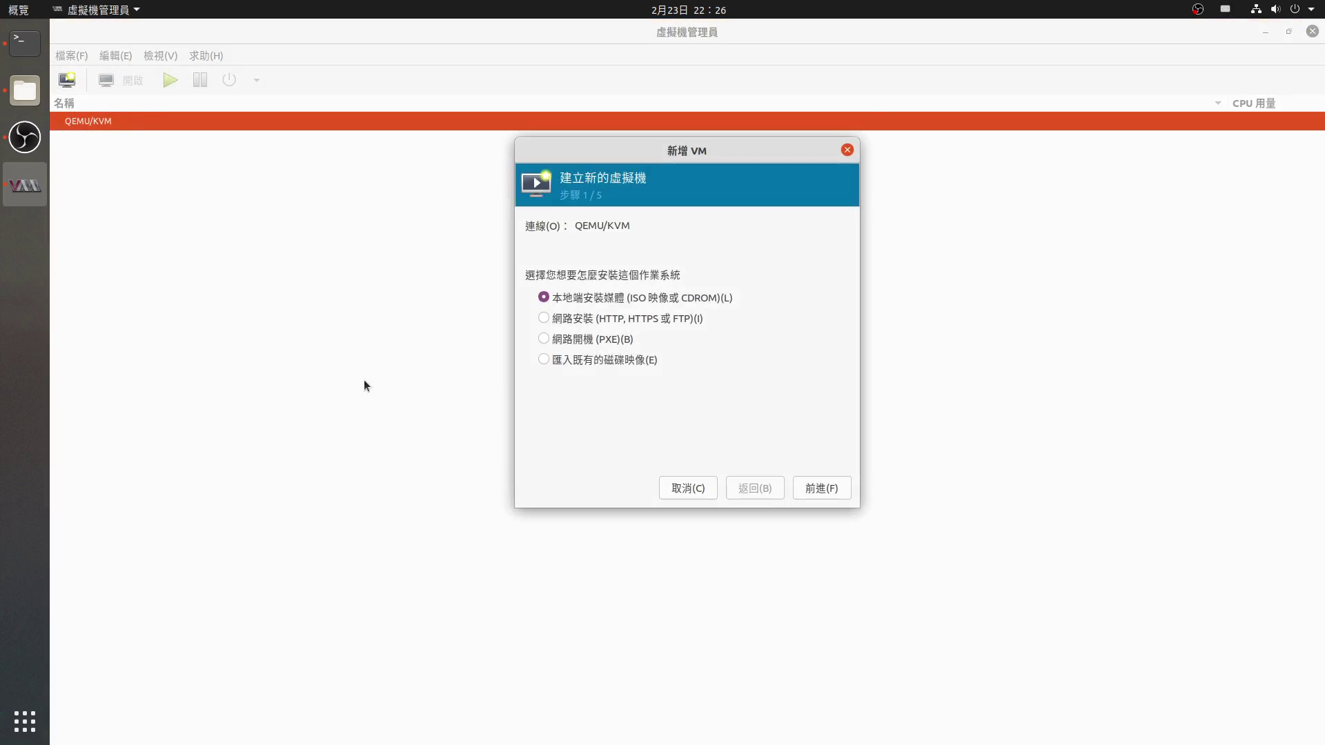Open the 檔案(F) menu
The height and width of the screenshot is (745, 1325).
(x=72, y=56)
